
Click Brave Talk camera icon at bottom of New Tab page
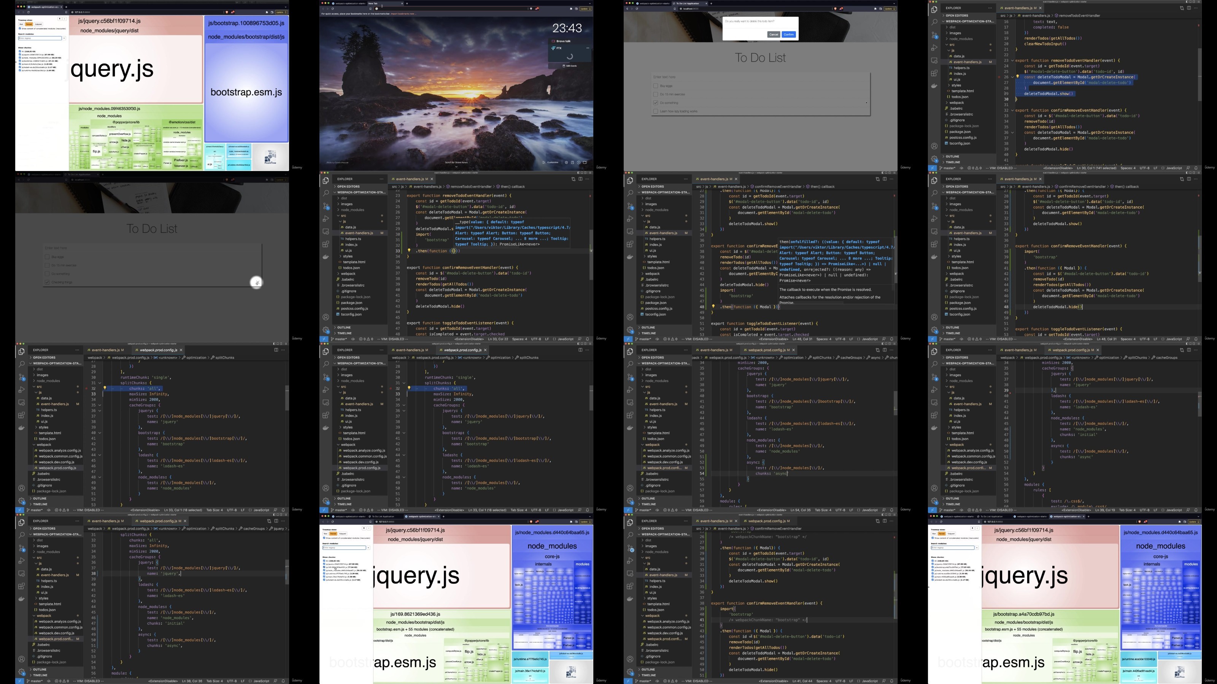click(585, 162)
